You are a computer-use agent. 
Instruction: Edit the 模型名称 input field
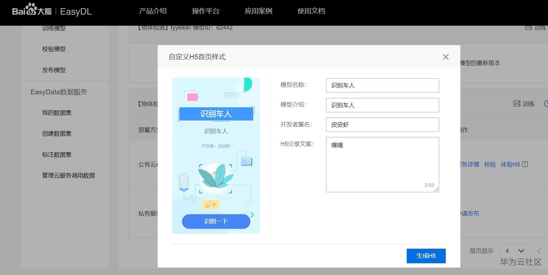(x=382, y=85)
